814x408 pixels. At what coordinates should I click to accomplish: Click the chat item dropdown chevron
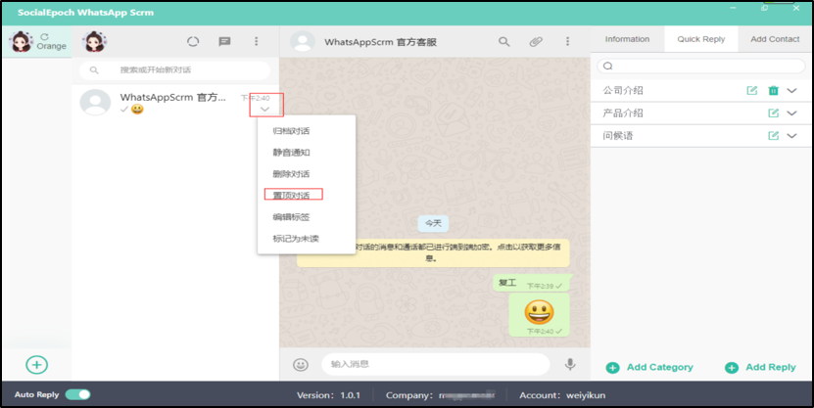[264, 109]
